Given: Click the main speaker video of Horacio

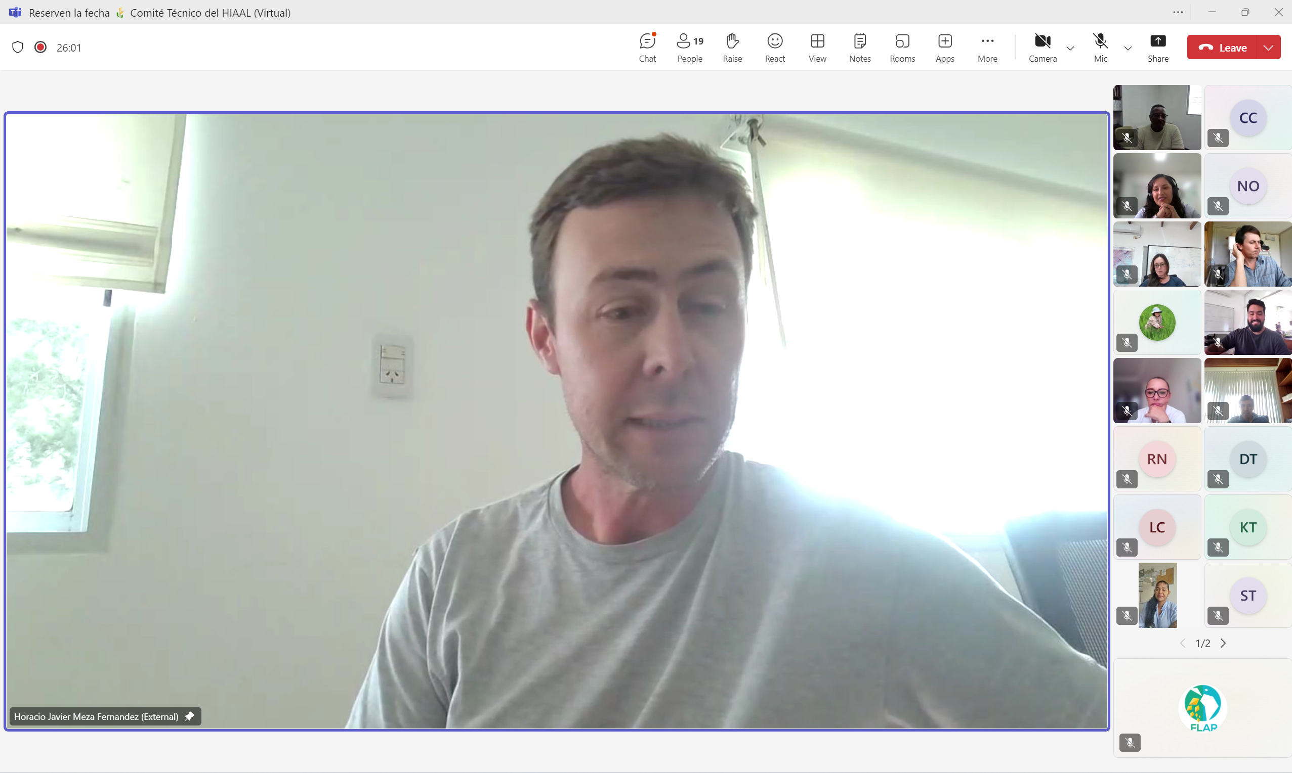Looking at the screenshot, I should point(556,421).
